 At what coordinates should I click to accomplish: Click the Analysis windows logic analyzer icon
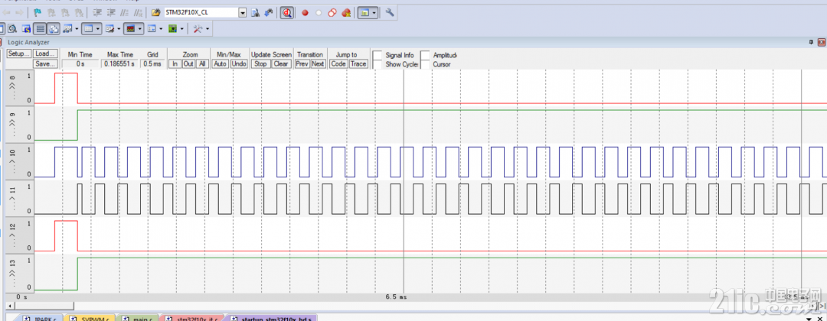[x=131, y=28]
